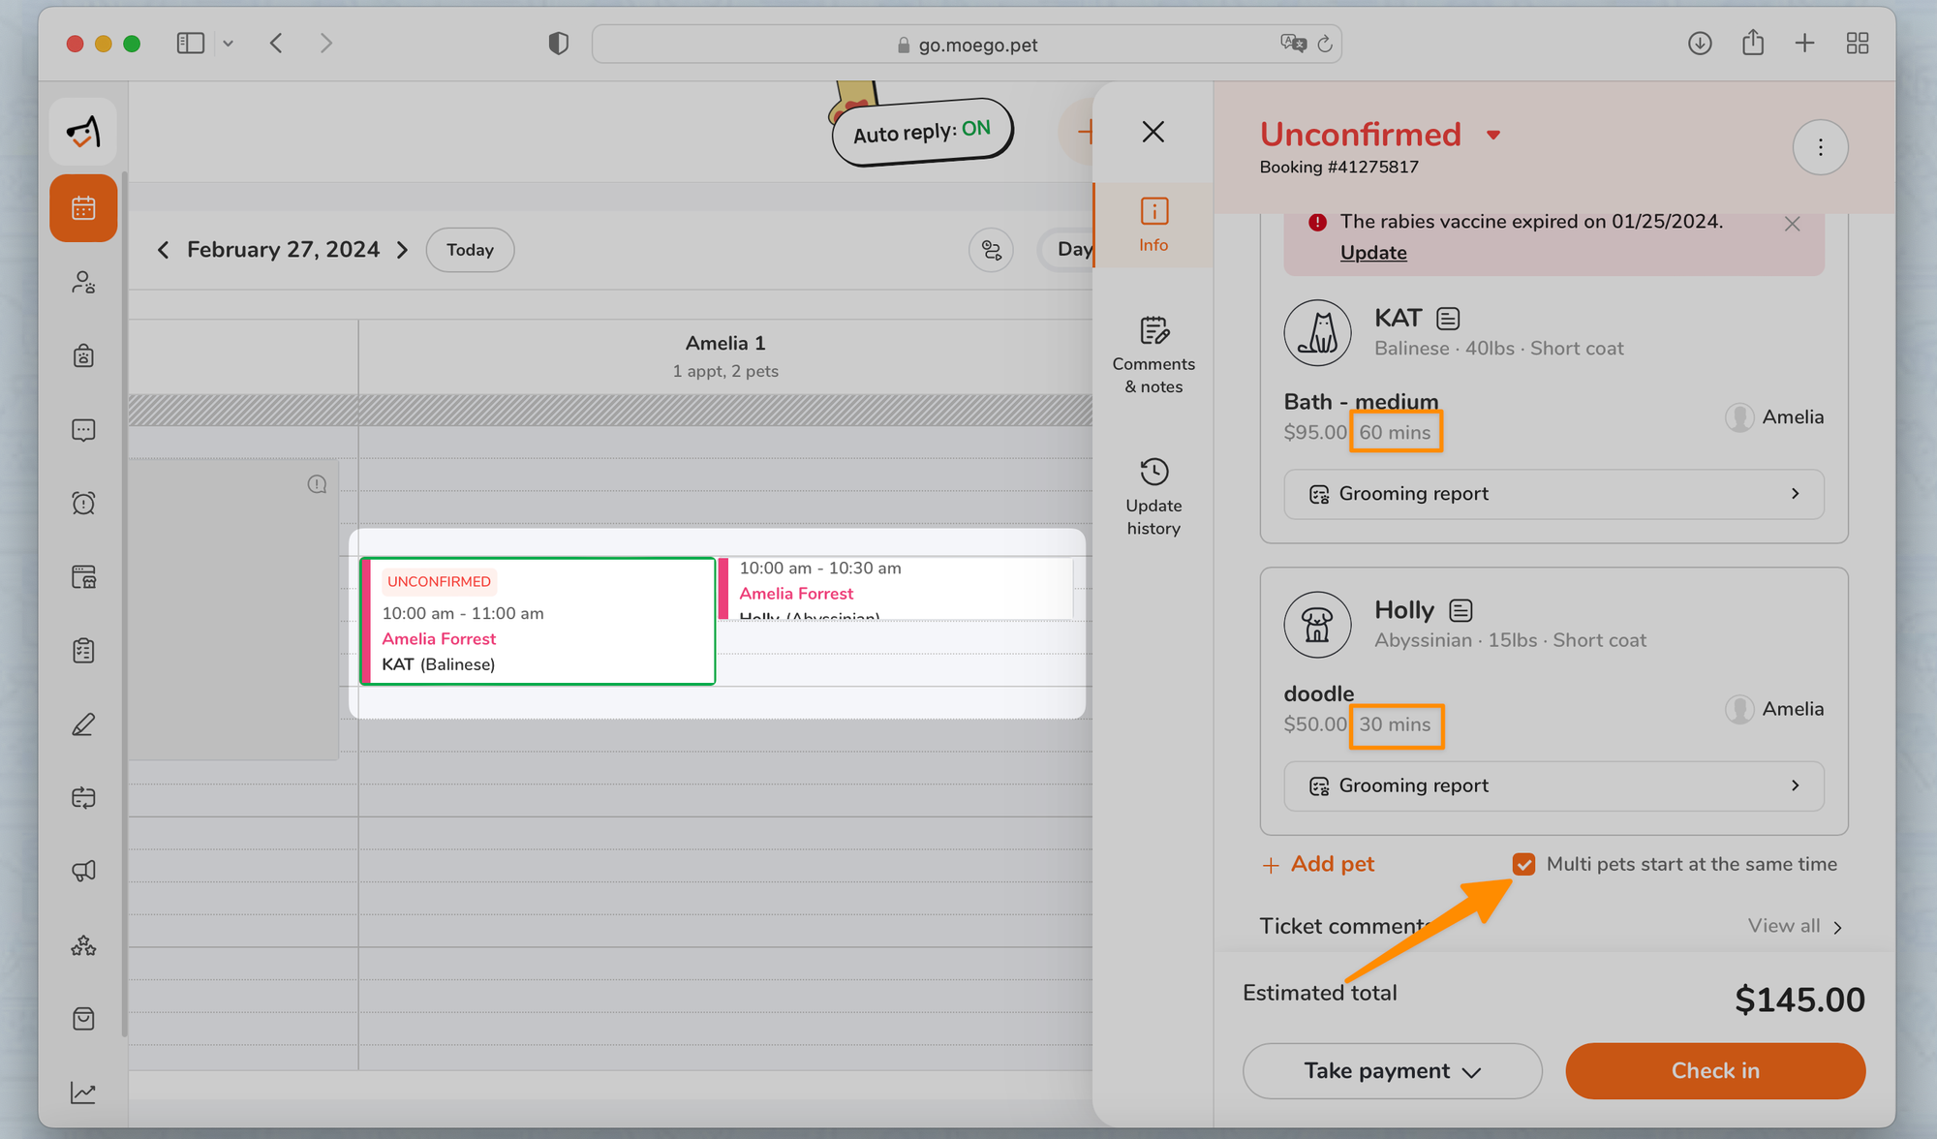
Task: Click the megaphone marketing icon in sidebar
Action: 83,871
